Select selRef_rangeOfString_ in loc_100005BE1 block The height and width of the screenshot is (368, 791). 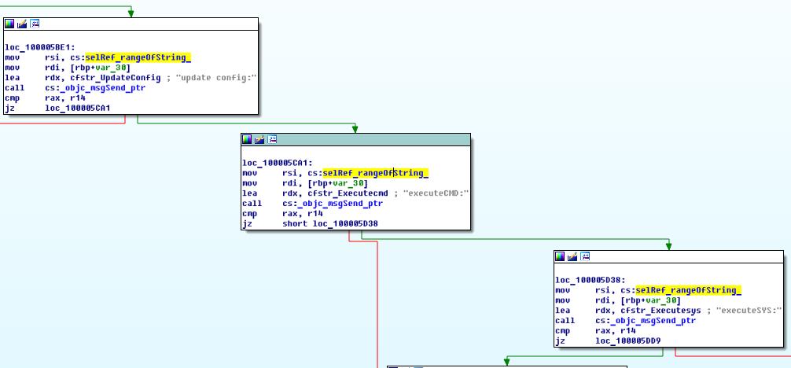pyautogui.click(x=138, y=57)
